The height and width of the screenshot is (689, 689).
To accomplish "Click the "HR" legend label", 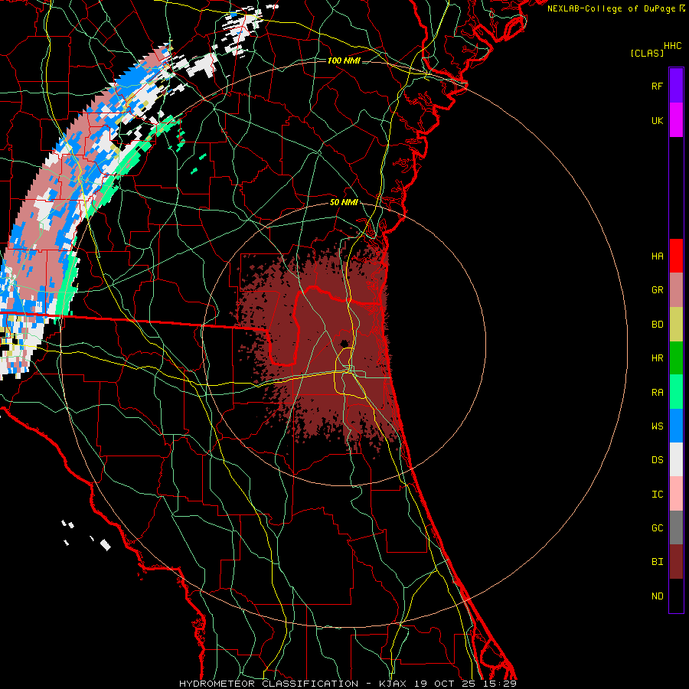I will 657,358.
